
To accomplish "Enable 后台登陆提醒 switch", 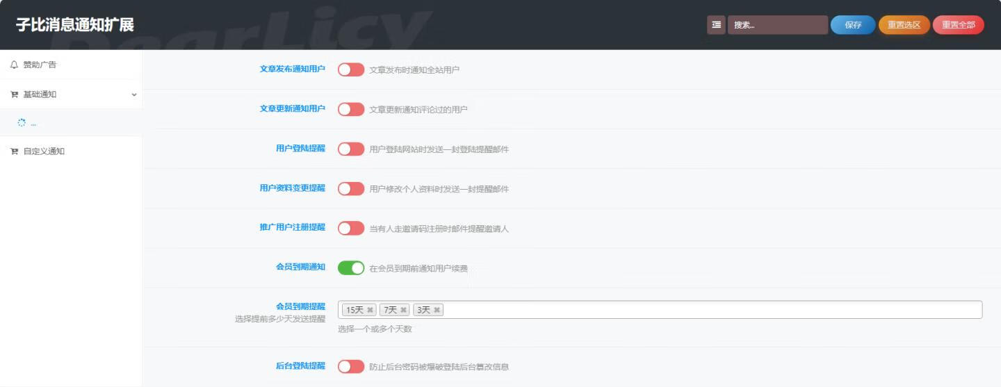I will pyautogui.click(x=351, y=366).
